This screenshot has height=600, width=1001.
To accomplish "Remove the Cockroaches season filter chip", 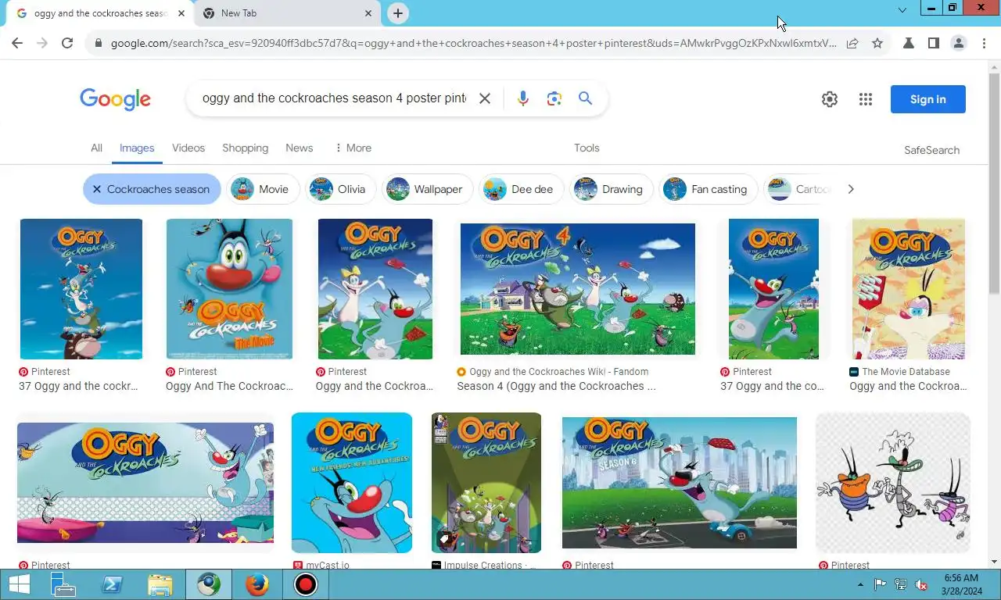I will coord(152,189).
